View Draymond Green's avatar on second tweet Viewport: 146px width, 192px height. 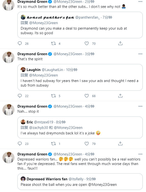(9, 57)
